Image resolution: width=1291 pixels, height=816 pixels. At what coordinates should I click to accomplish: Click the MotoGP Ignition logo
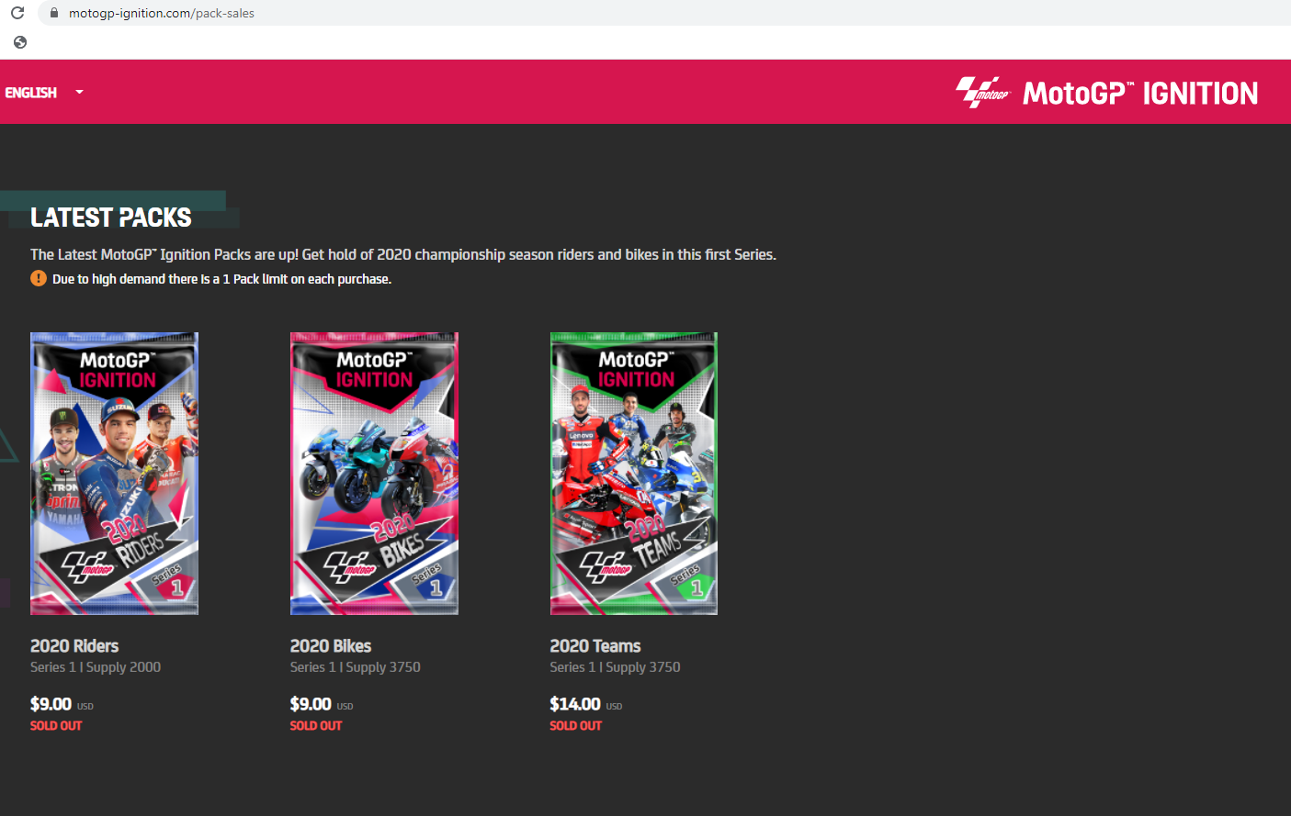click(x=1106, y=93)
